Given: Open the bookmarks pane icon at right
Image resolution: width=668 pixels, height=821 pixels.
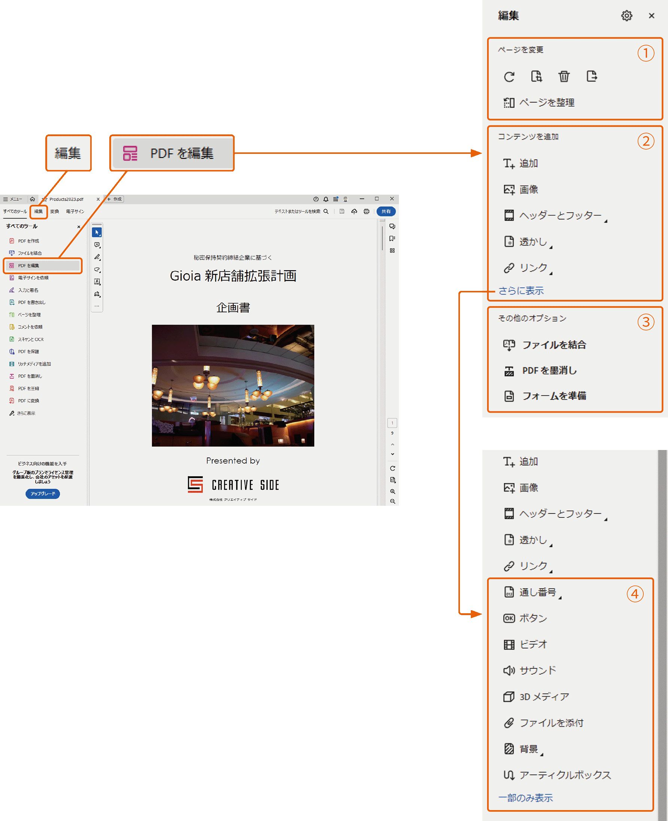Looking at the screenshot, I should click(392, 238).
